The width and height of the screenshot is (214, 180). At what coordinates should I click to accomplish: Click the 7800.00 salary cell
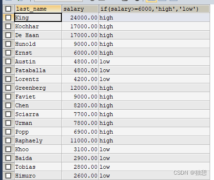pyautogui.click(x=80, y=123)
